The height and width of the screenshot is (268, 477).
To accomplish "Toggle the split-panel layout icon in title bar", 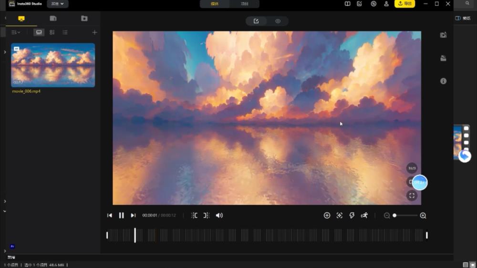I will [x=347, y=4].
